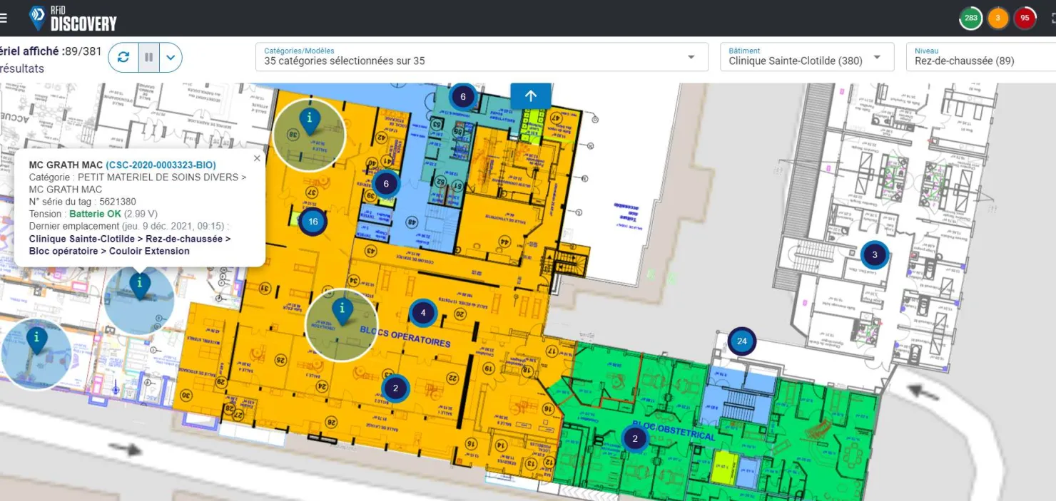Click the Dernier emplacement date line
1056x501 pixels.
click(129, 227)
